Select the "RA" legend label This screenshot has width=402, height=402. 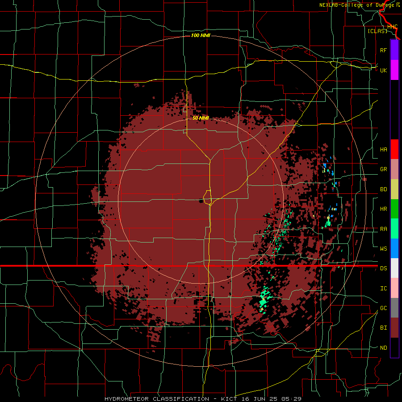(383, 229)
